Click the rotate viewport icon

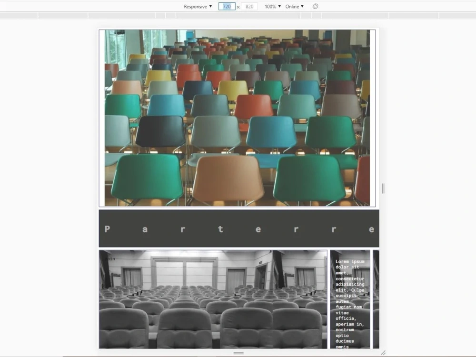coord(315,6)
